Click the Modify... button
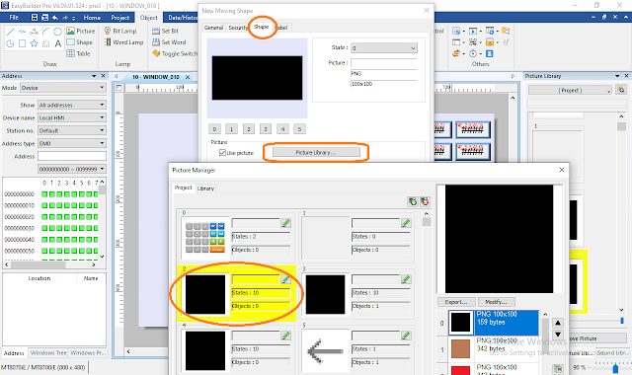The width and height of the screenshot is (632, 375). point(496,302)
